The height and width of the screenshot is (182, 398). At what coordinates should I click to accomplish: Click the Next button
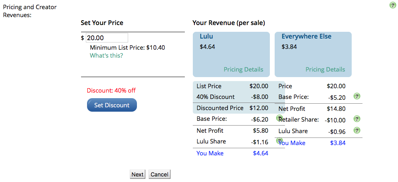138,174
